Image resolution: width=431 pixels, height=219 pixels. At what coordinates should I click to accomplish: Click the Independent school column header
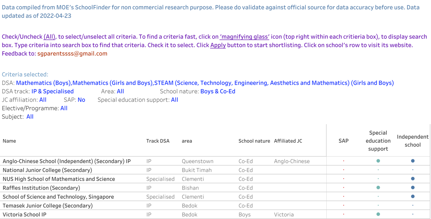413,141
